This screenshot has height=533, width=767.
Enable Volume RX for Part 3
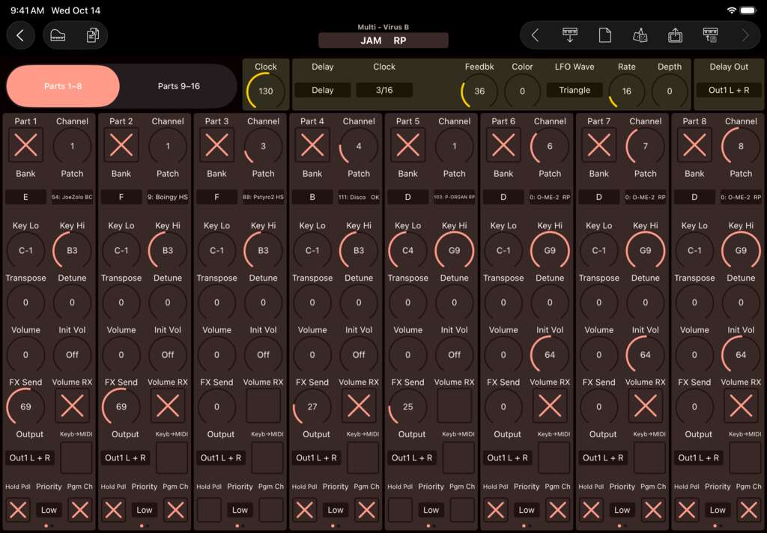(263, 406)
